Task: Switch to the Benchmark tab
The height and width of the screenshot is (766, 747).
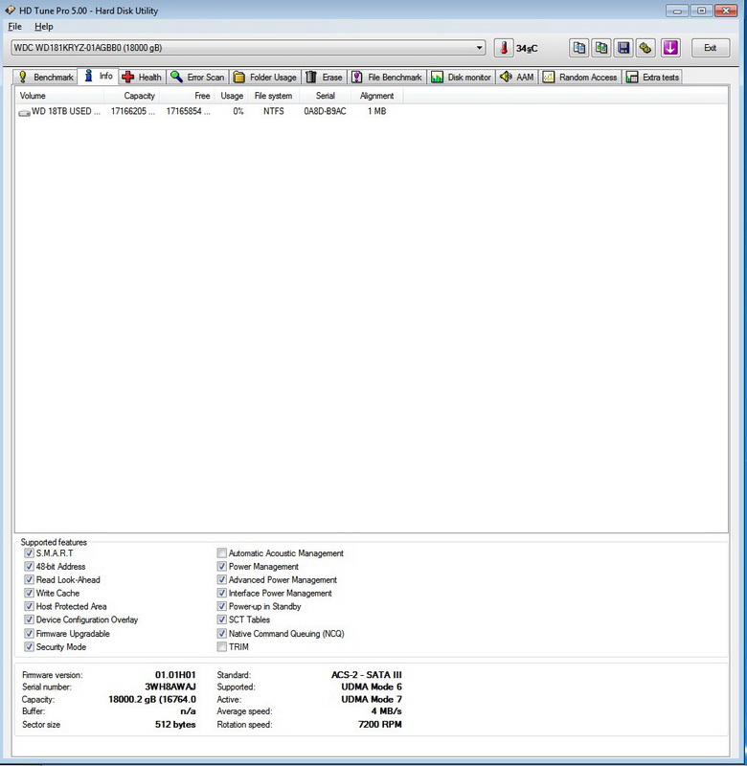Action: [46, 78]
